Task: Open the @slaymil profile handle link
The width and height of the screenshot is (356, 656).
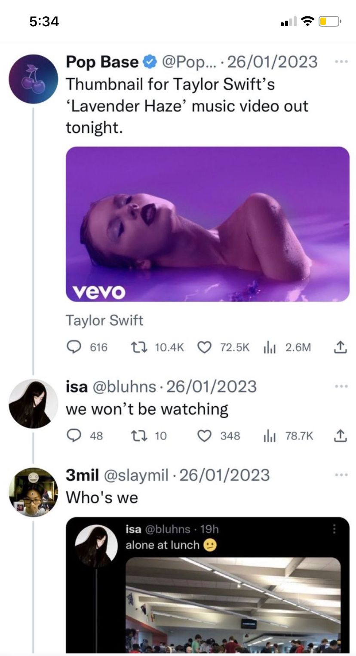Action: 137,475
